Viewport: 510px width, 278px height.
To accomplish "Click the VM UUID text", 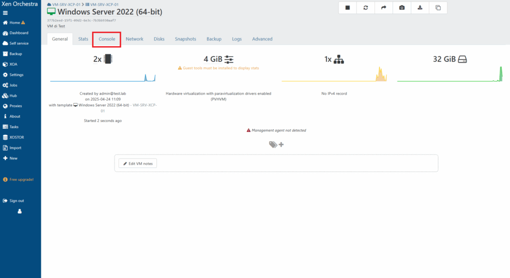I will [x=81, y=20].
